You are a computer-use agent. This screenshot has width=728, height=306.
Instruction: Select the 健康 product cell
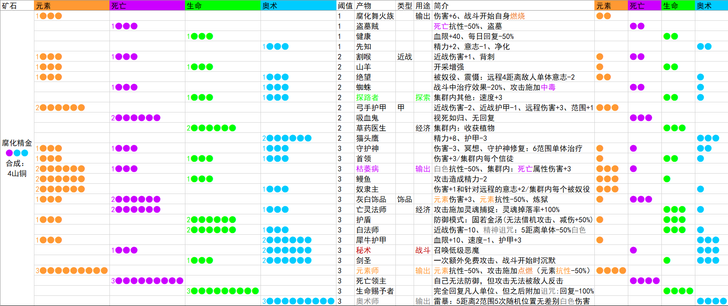coord(375,36)
